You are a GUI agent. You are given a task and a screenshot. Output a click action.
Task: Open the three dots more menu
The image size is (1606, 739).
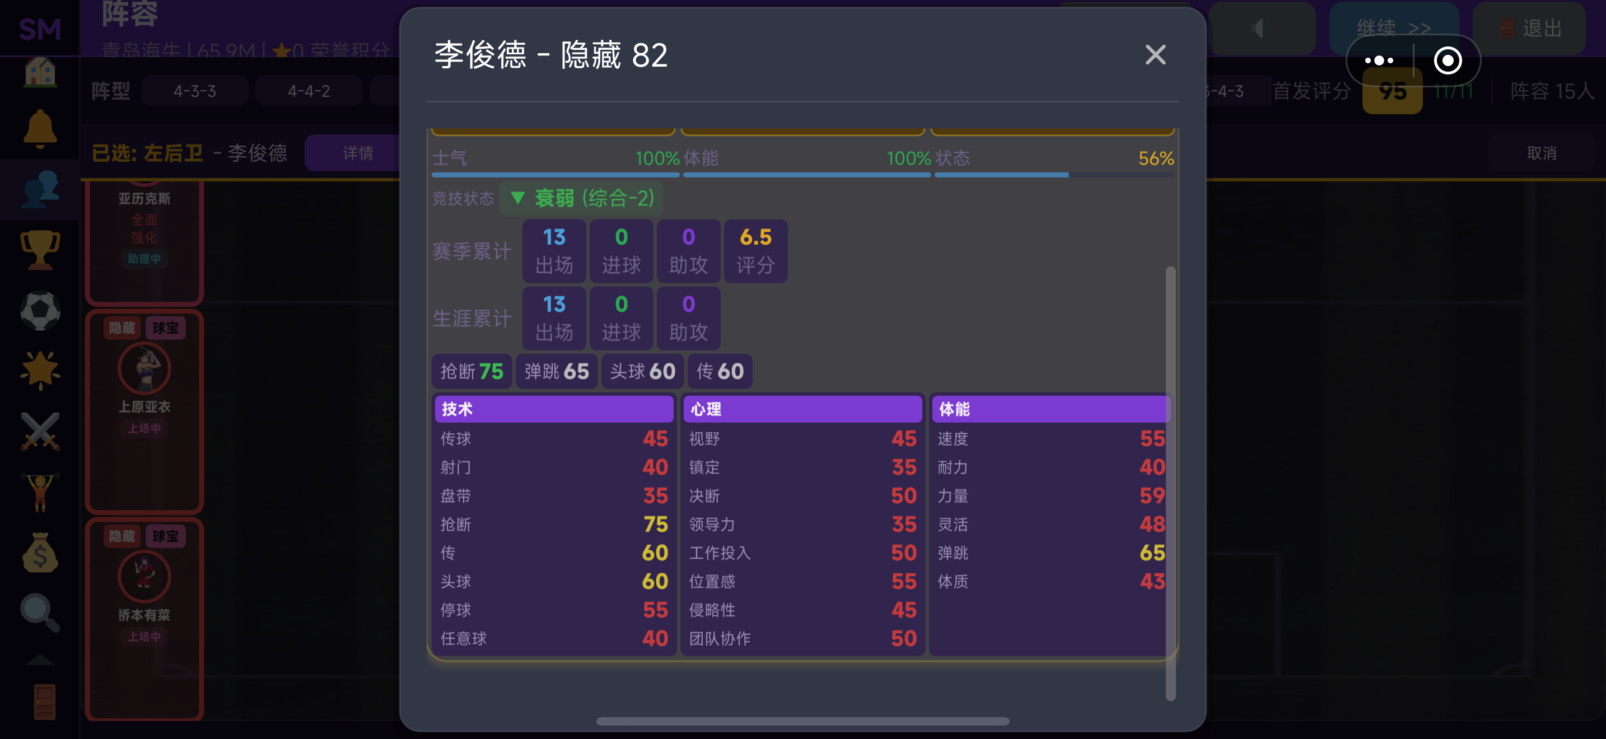pos(1379,60)
